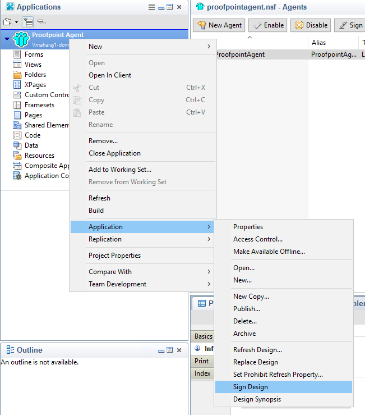The width and height of the screenshot is (365, 415).
Task: Click the Enable button
Action: pos(268,25)
